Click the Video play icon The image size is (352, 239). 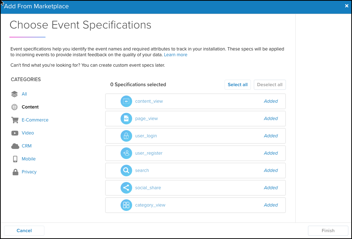click(x=15, y=133)
